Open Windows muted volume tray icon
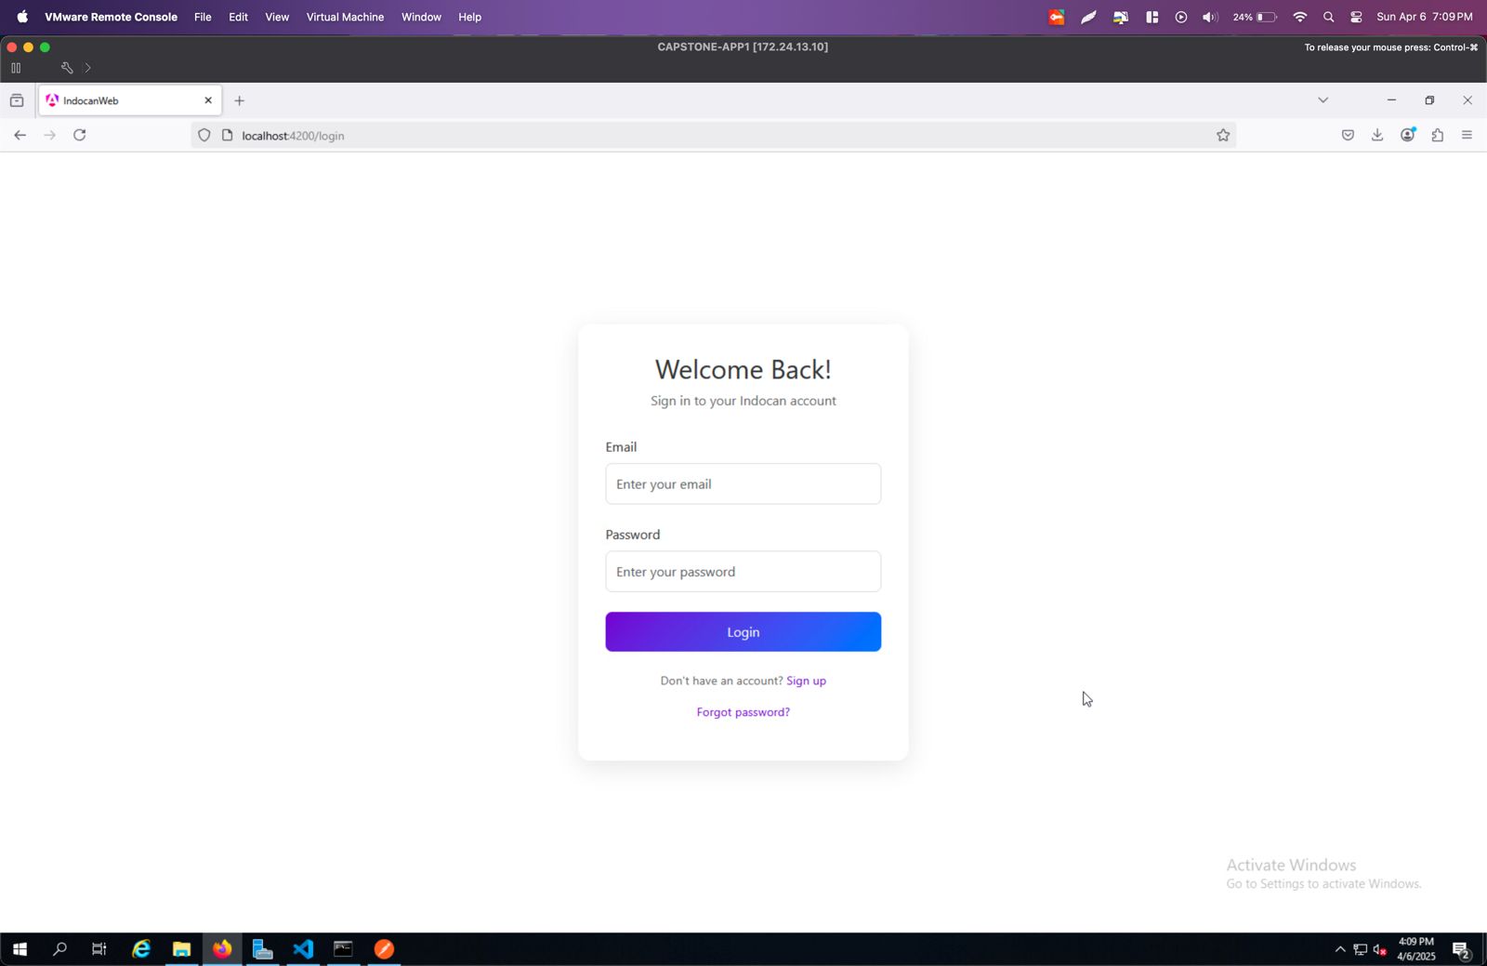 point(1380,949)
